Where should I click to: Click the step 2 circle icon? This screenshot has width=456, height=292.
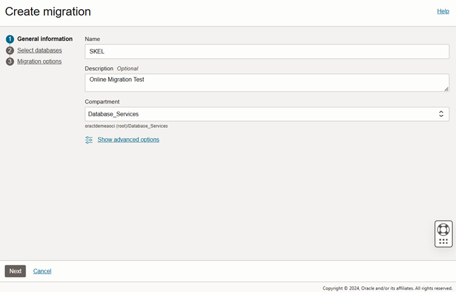[10, 50]
